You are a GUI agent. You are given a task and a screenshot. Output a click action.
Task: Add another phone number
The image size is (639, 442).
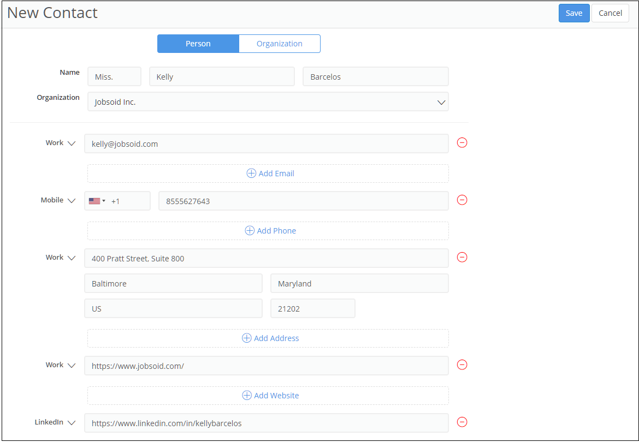(x=270, y=231)
